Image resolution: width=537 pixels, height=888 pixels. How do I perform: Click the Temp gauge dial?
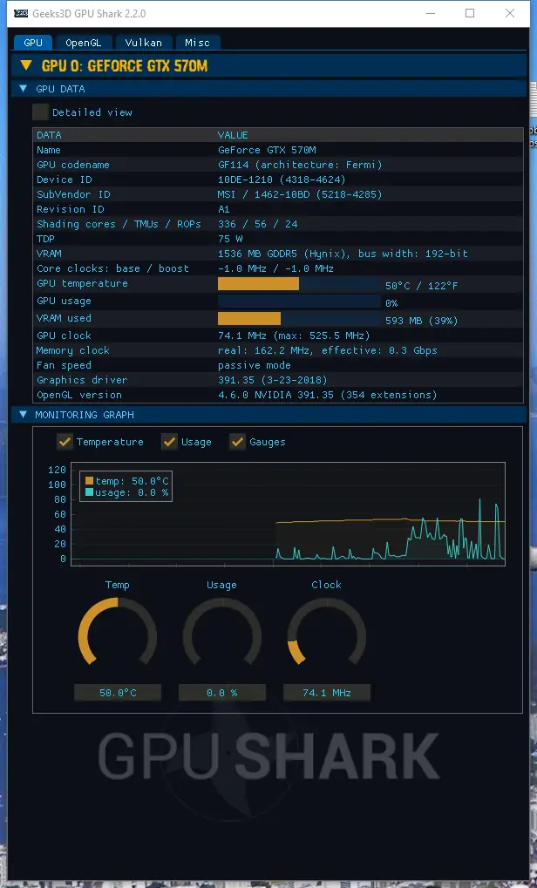click(x=118, y=632)
